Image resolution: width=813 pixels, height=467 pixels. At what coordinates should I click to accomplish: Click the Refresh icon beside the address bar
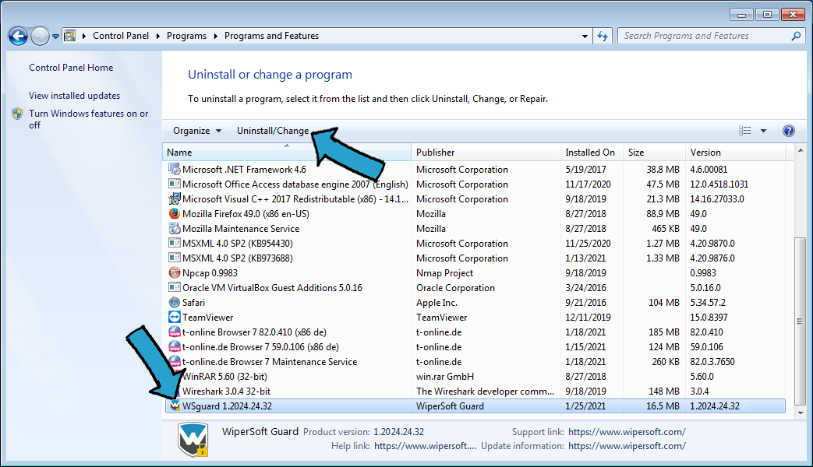click(x=603, y=35)
